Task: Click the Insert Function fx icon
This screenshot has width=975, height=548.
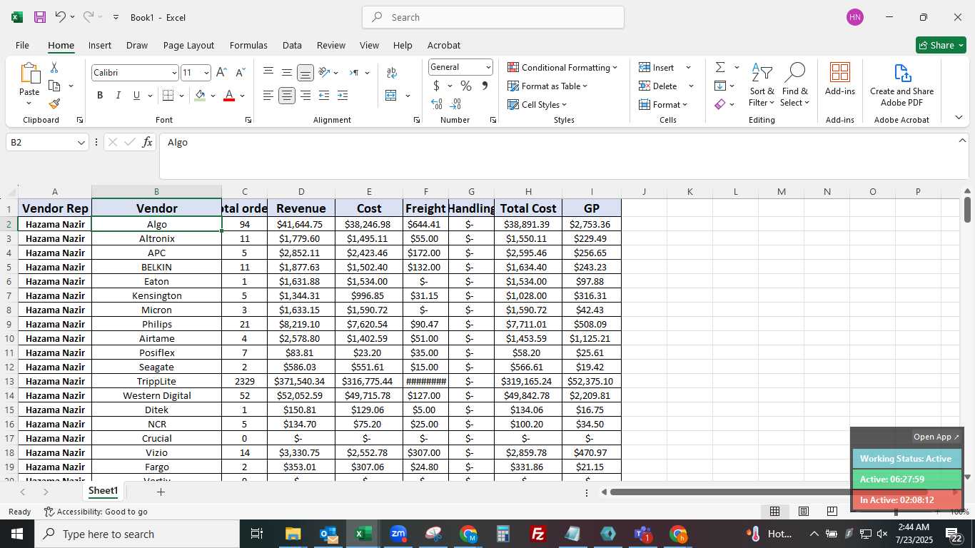Action: [x=147, y=142]
